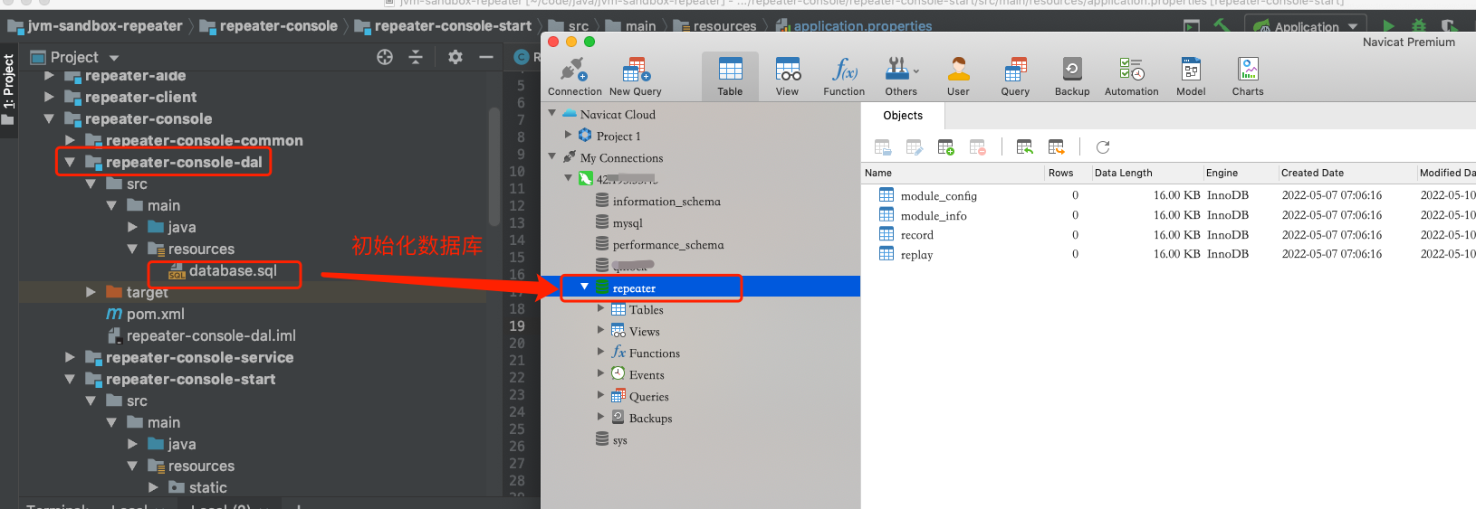Create a New Query in Navicat

coord(636,77)
